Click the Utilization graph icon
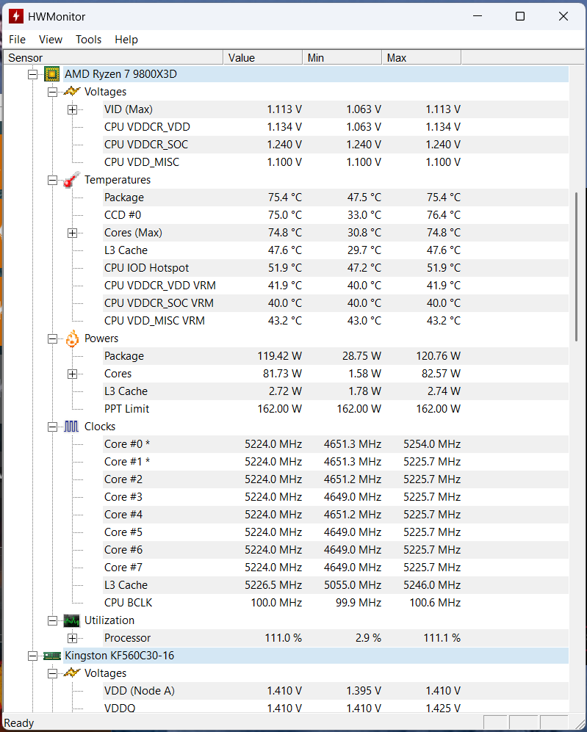587x732 pixels. tap(72, 620)
